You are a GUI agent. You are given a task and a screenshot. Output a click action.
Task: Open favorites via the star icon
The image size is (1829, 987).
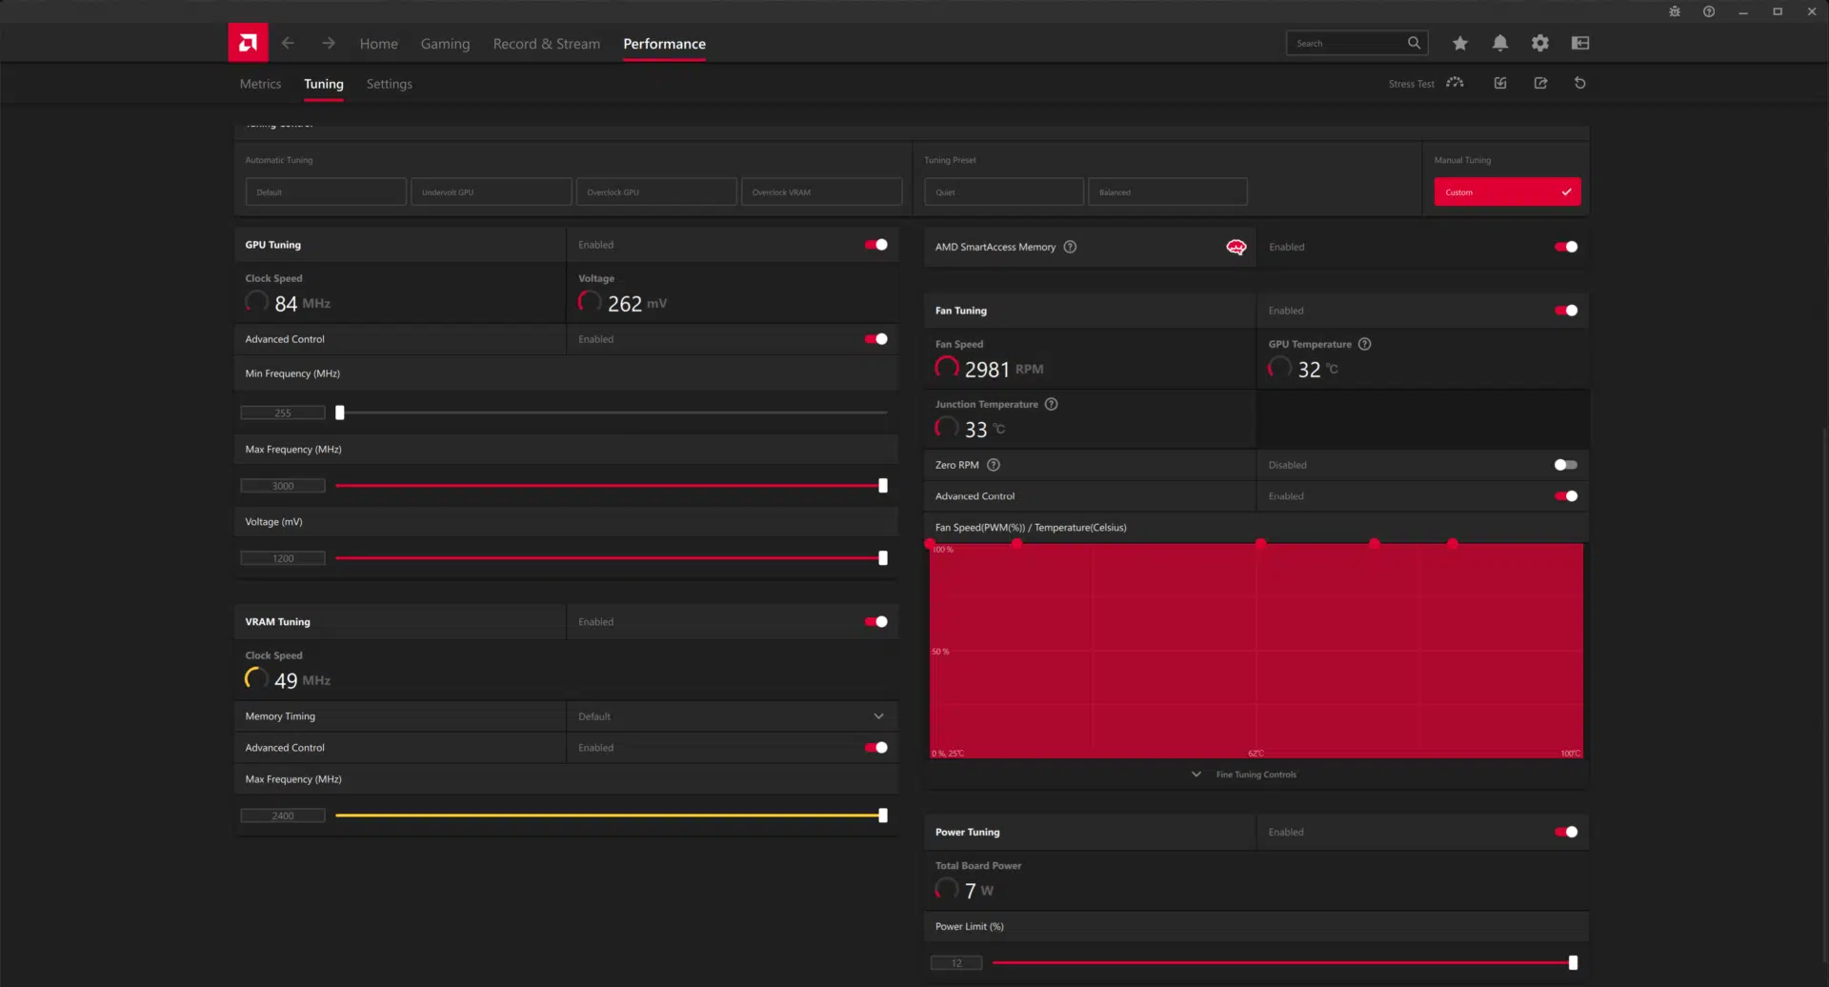(x=1460, y=43)
